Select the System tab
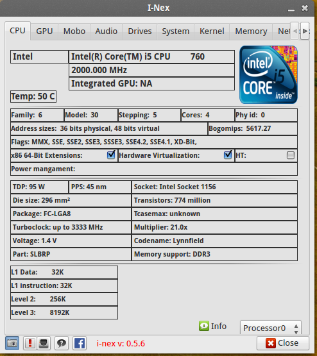This screenshot has width=317, height=356. [x=176, y=31]
